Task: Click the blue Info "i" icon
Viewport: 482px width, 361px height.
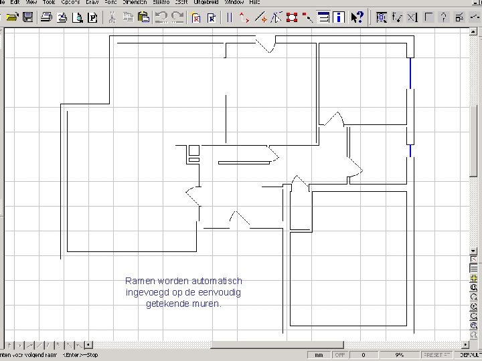Action: click(x=339, y=17)
